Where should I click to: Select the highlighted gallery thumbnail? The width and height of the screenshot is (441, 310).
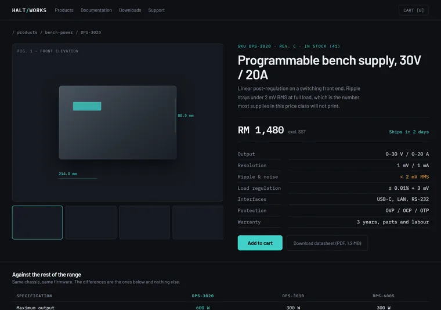37,222
